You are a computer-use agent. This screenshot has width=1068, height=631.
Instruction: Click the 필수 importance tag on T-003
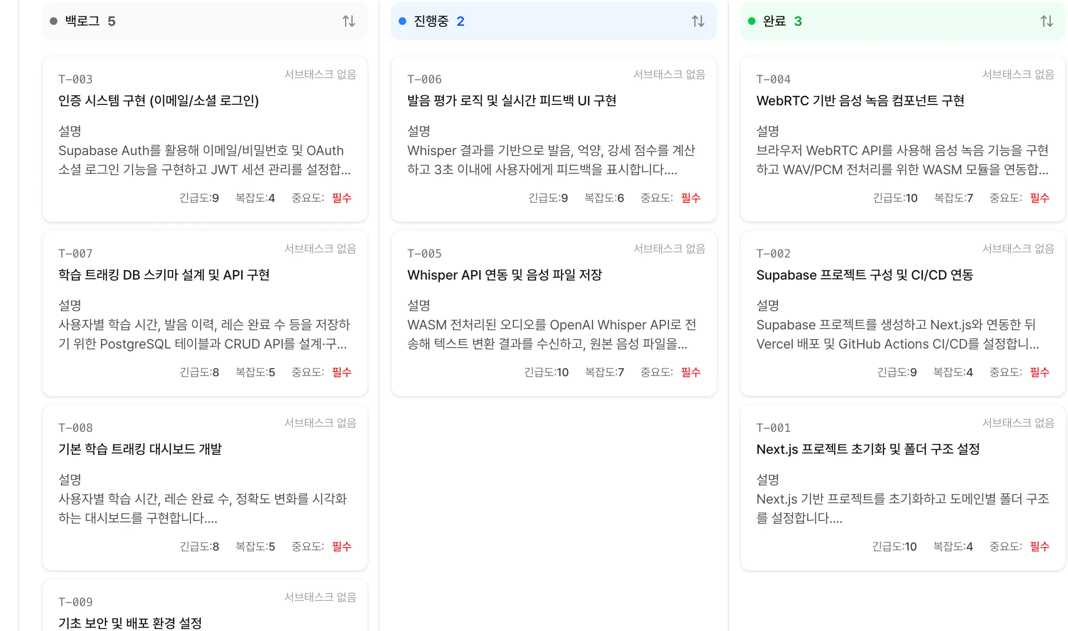[342, 198]
